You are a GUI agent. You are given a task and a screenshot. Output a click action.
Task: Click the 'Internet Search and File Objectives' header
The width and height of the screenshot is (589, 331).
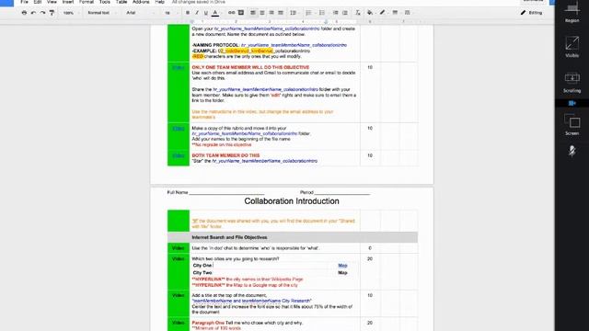pyautogui.click(x=229, y=237)
